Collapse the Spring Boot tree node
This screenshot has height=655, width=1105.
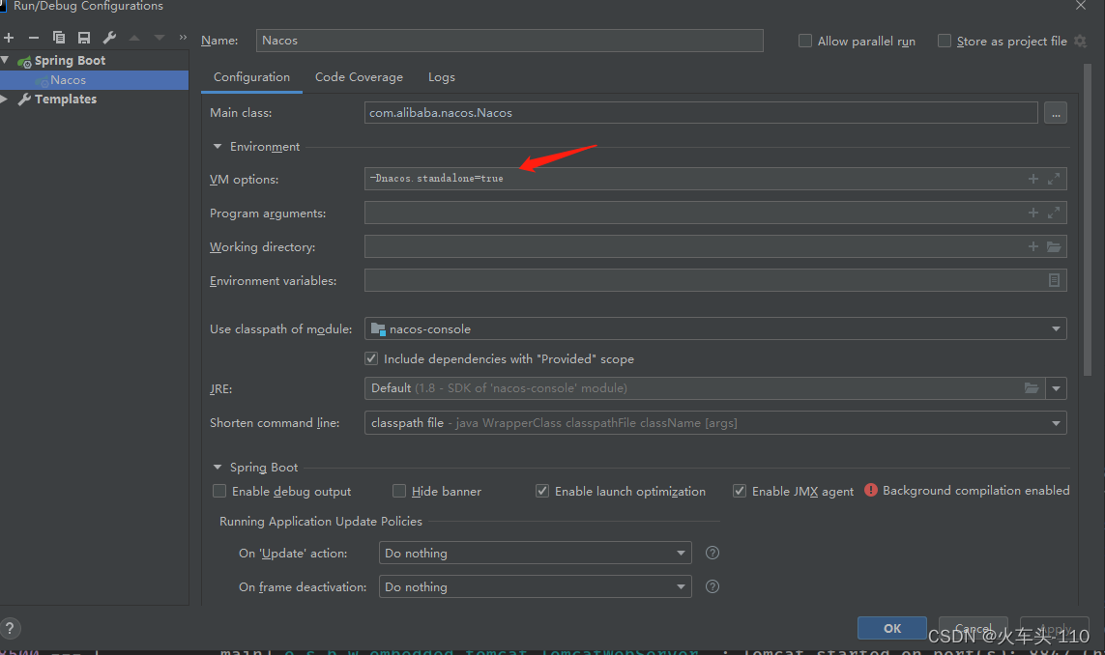5,61
